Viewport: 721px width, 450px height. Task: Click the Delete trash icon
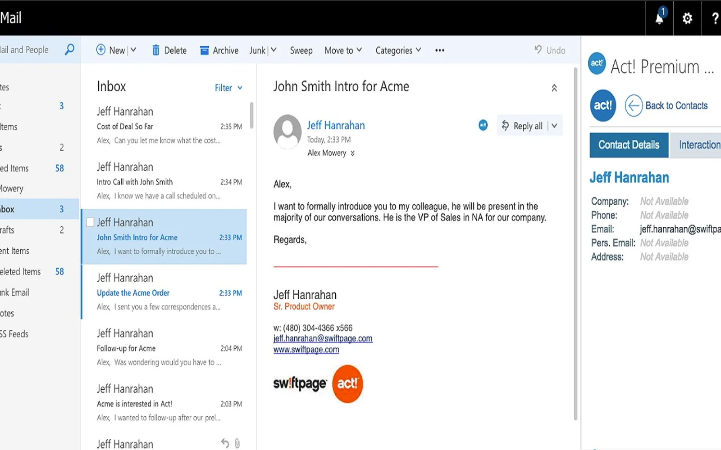coord(155,50)
